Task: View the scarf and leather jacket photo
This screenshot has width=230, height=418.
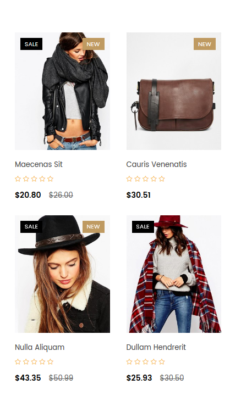Action: 63,91
